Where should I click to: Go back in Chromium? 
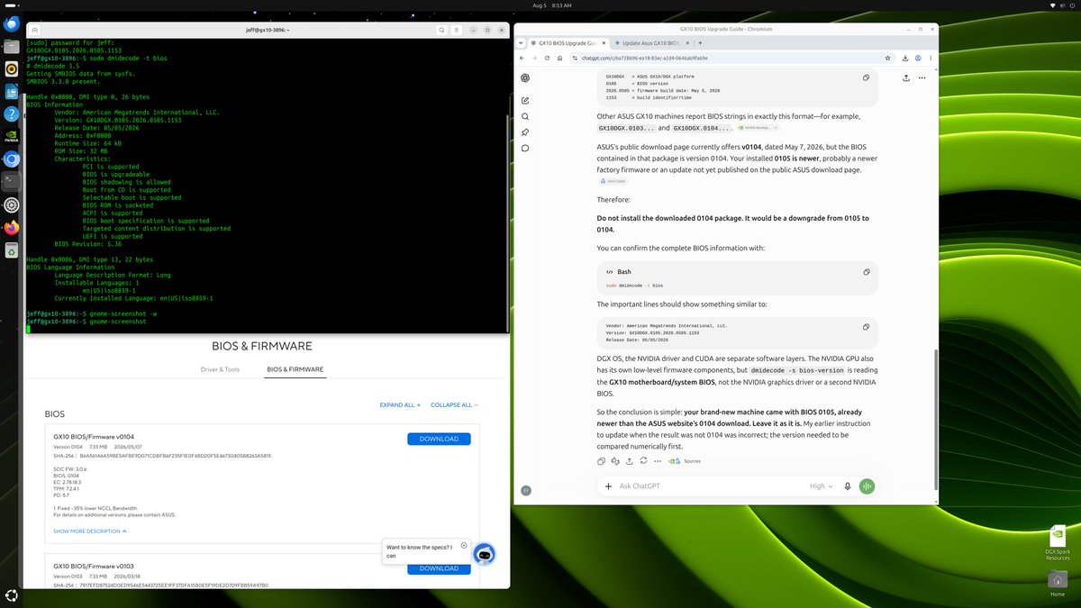click(x=522, y=58)
